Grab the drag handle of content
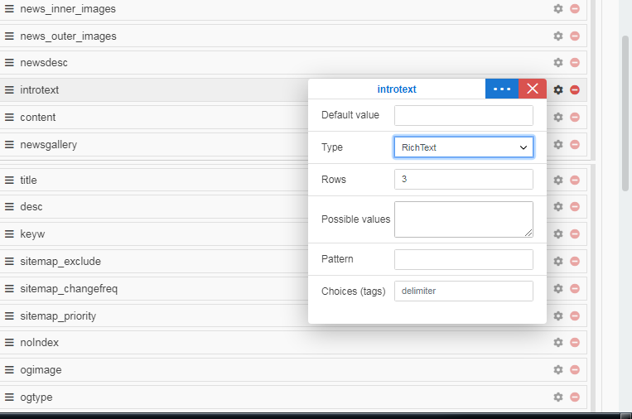 [9, 118]
